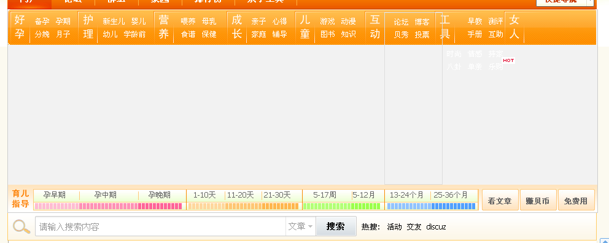Go to the 互助 tool link
The width and height of the screenshot is (609, 243).
coord(496,34)
